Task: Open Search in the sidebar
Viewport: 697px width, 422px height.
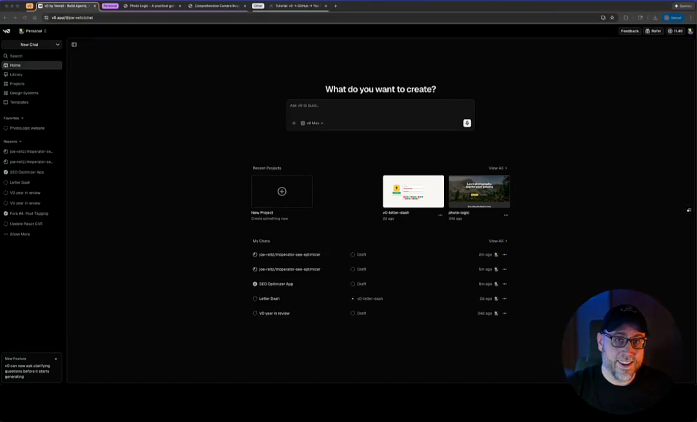Action: click(x=32, y=56)
